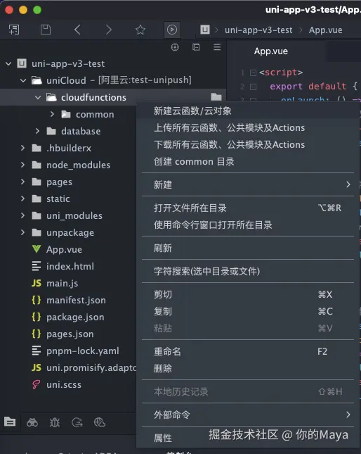Collapse the cloudfunctions folder
This screenshot has width=361, height=454.
(x=38, y=98)
